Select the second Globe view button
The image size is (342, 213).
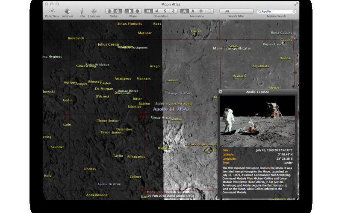(118, 11)
